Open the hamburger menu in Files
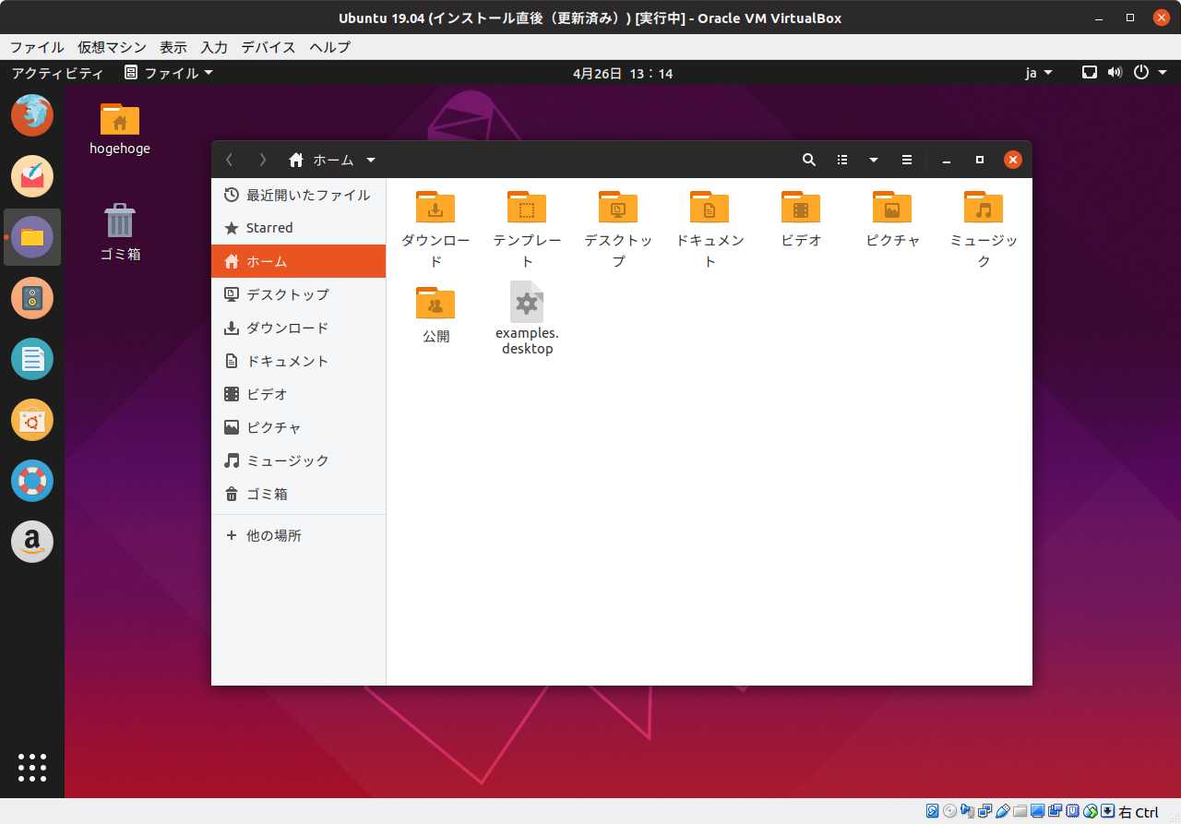Screen dimensions: 1181x824 [907, 160]
